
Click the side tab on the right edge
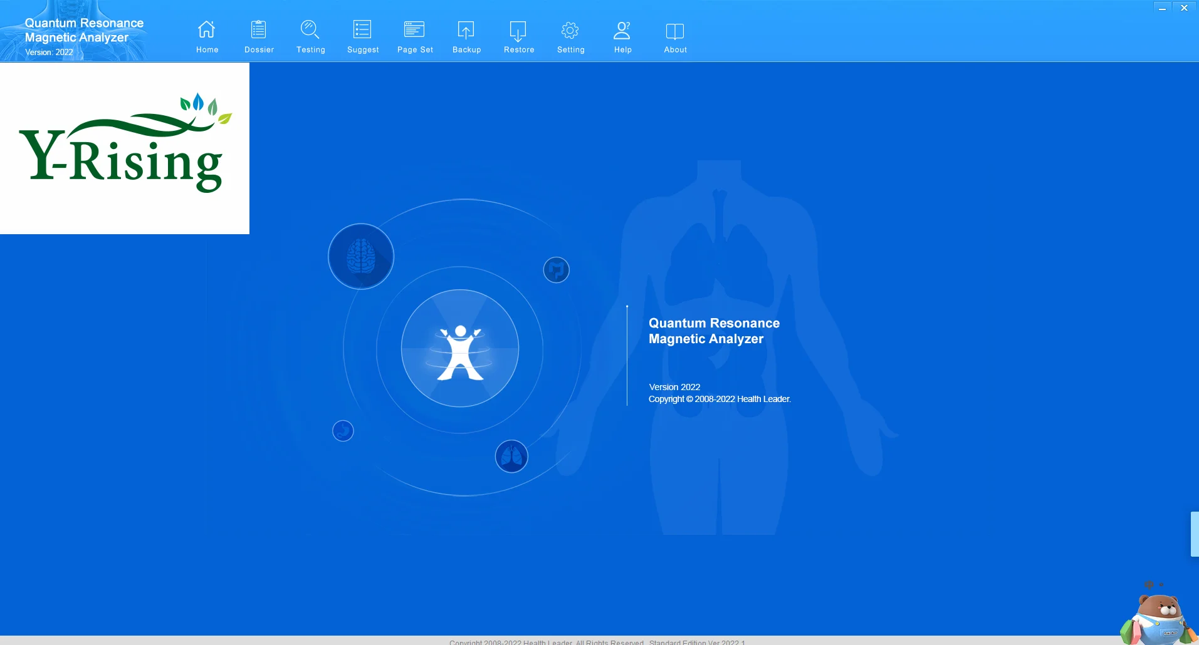click(x=1195, y=534)
